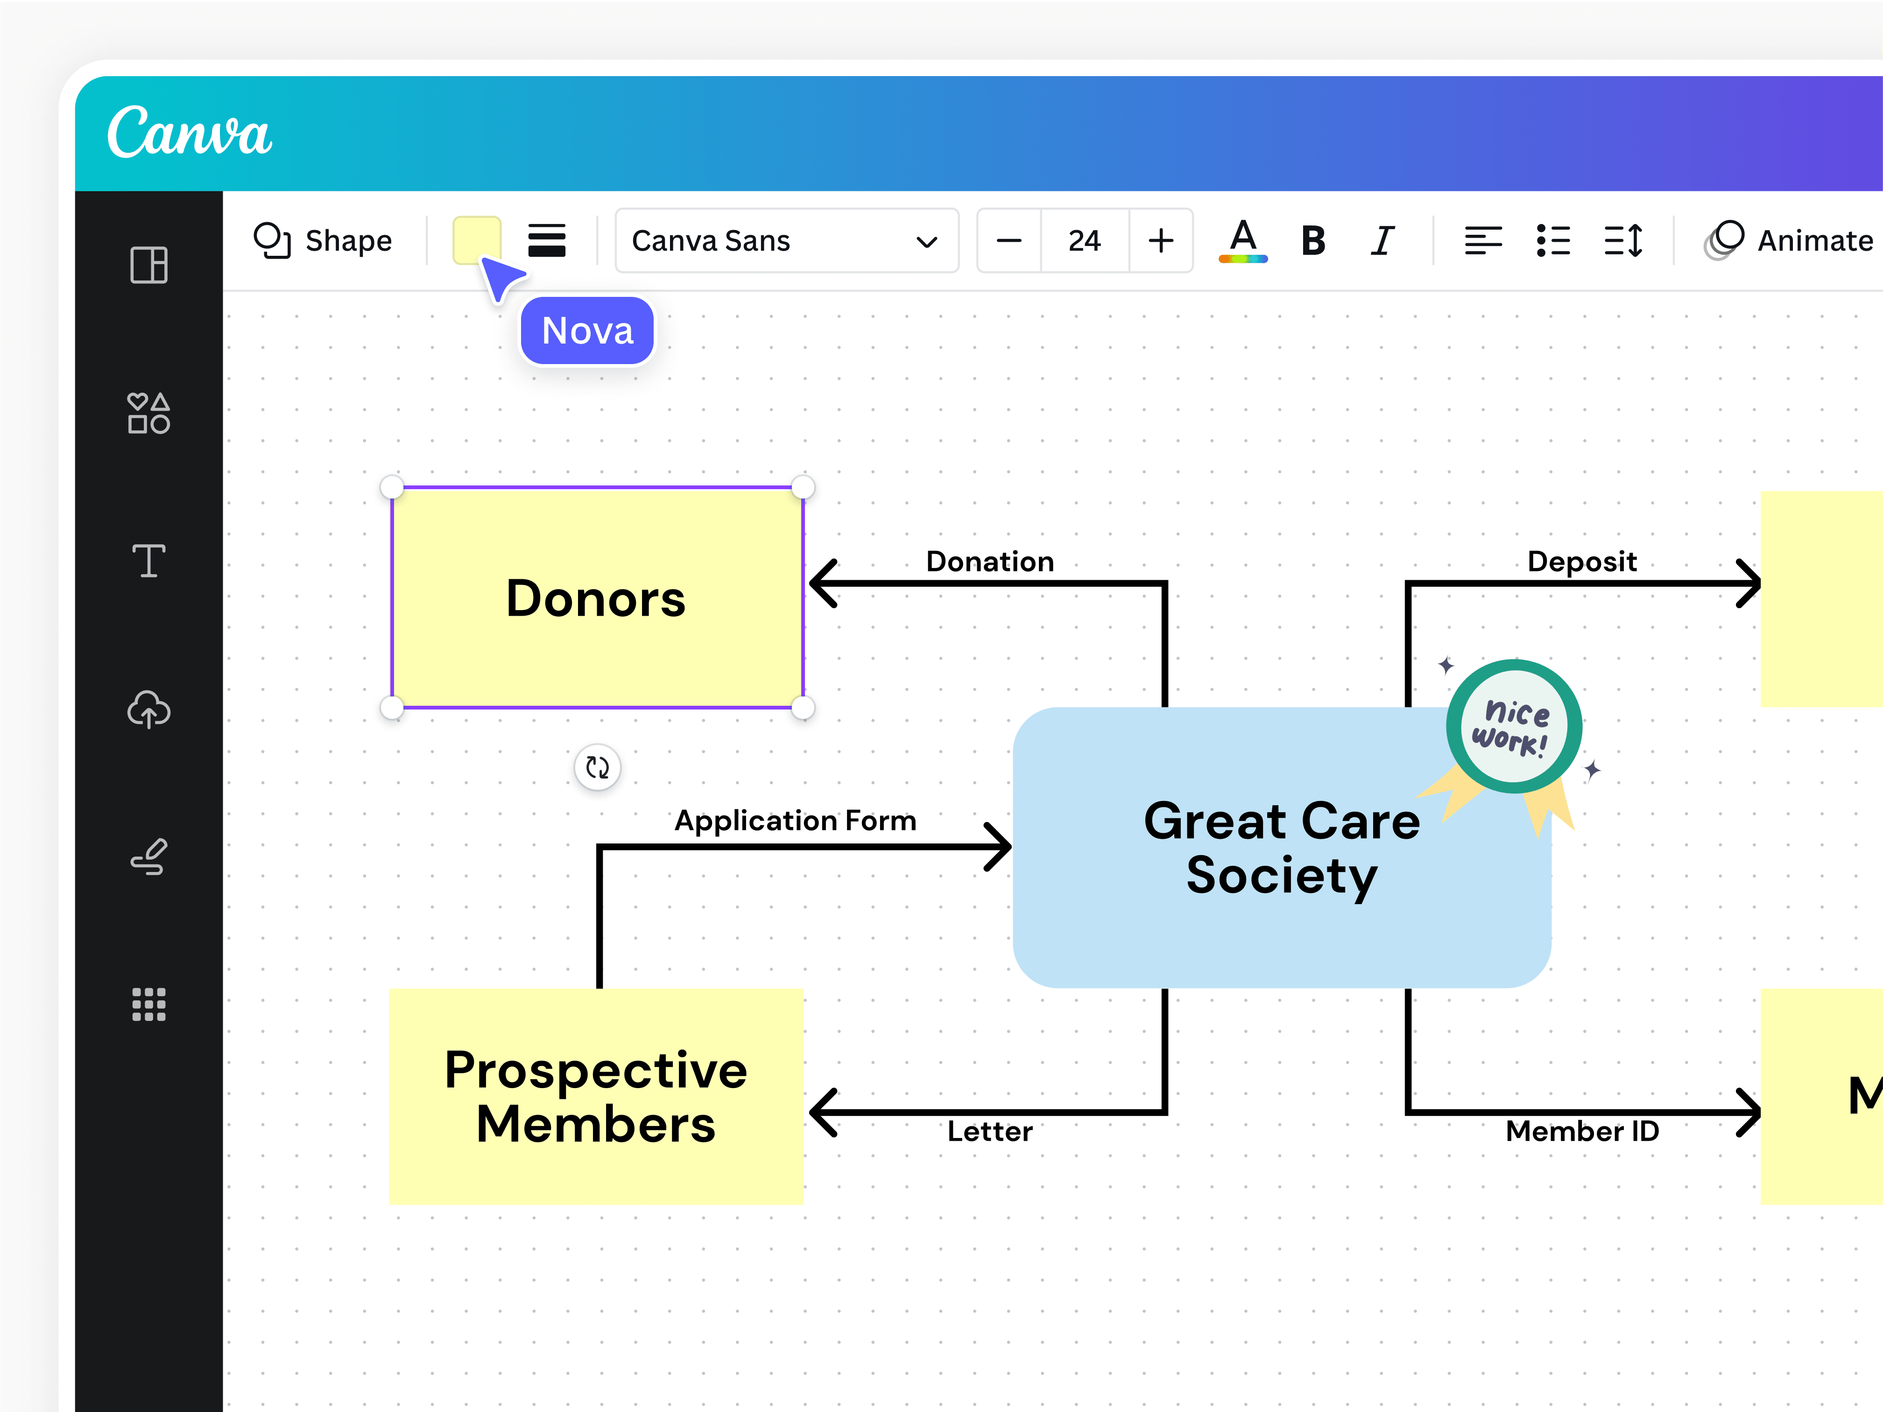Click the Shape button
1883x1412 pixels.
[x=324, y=241]
